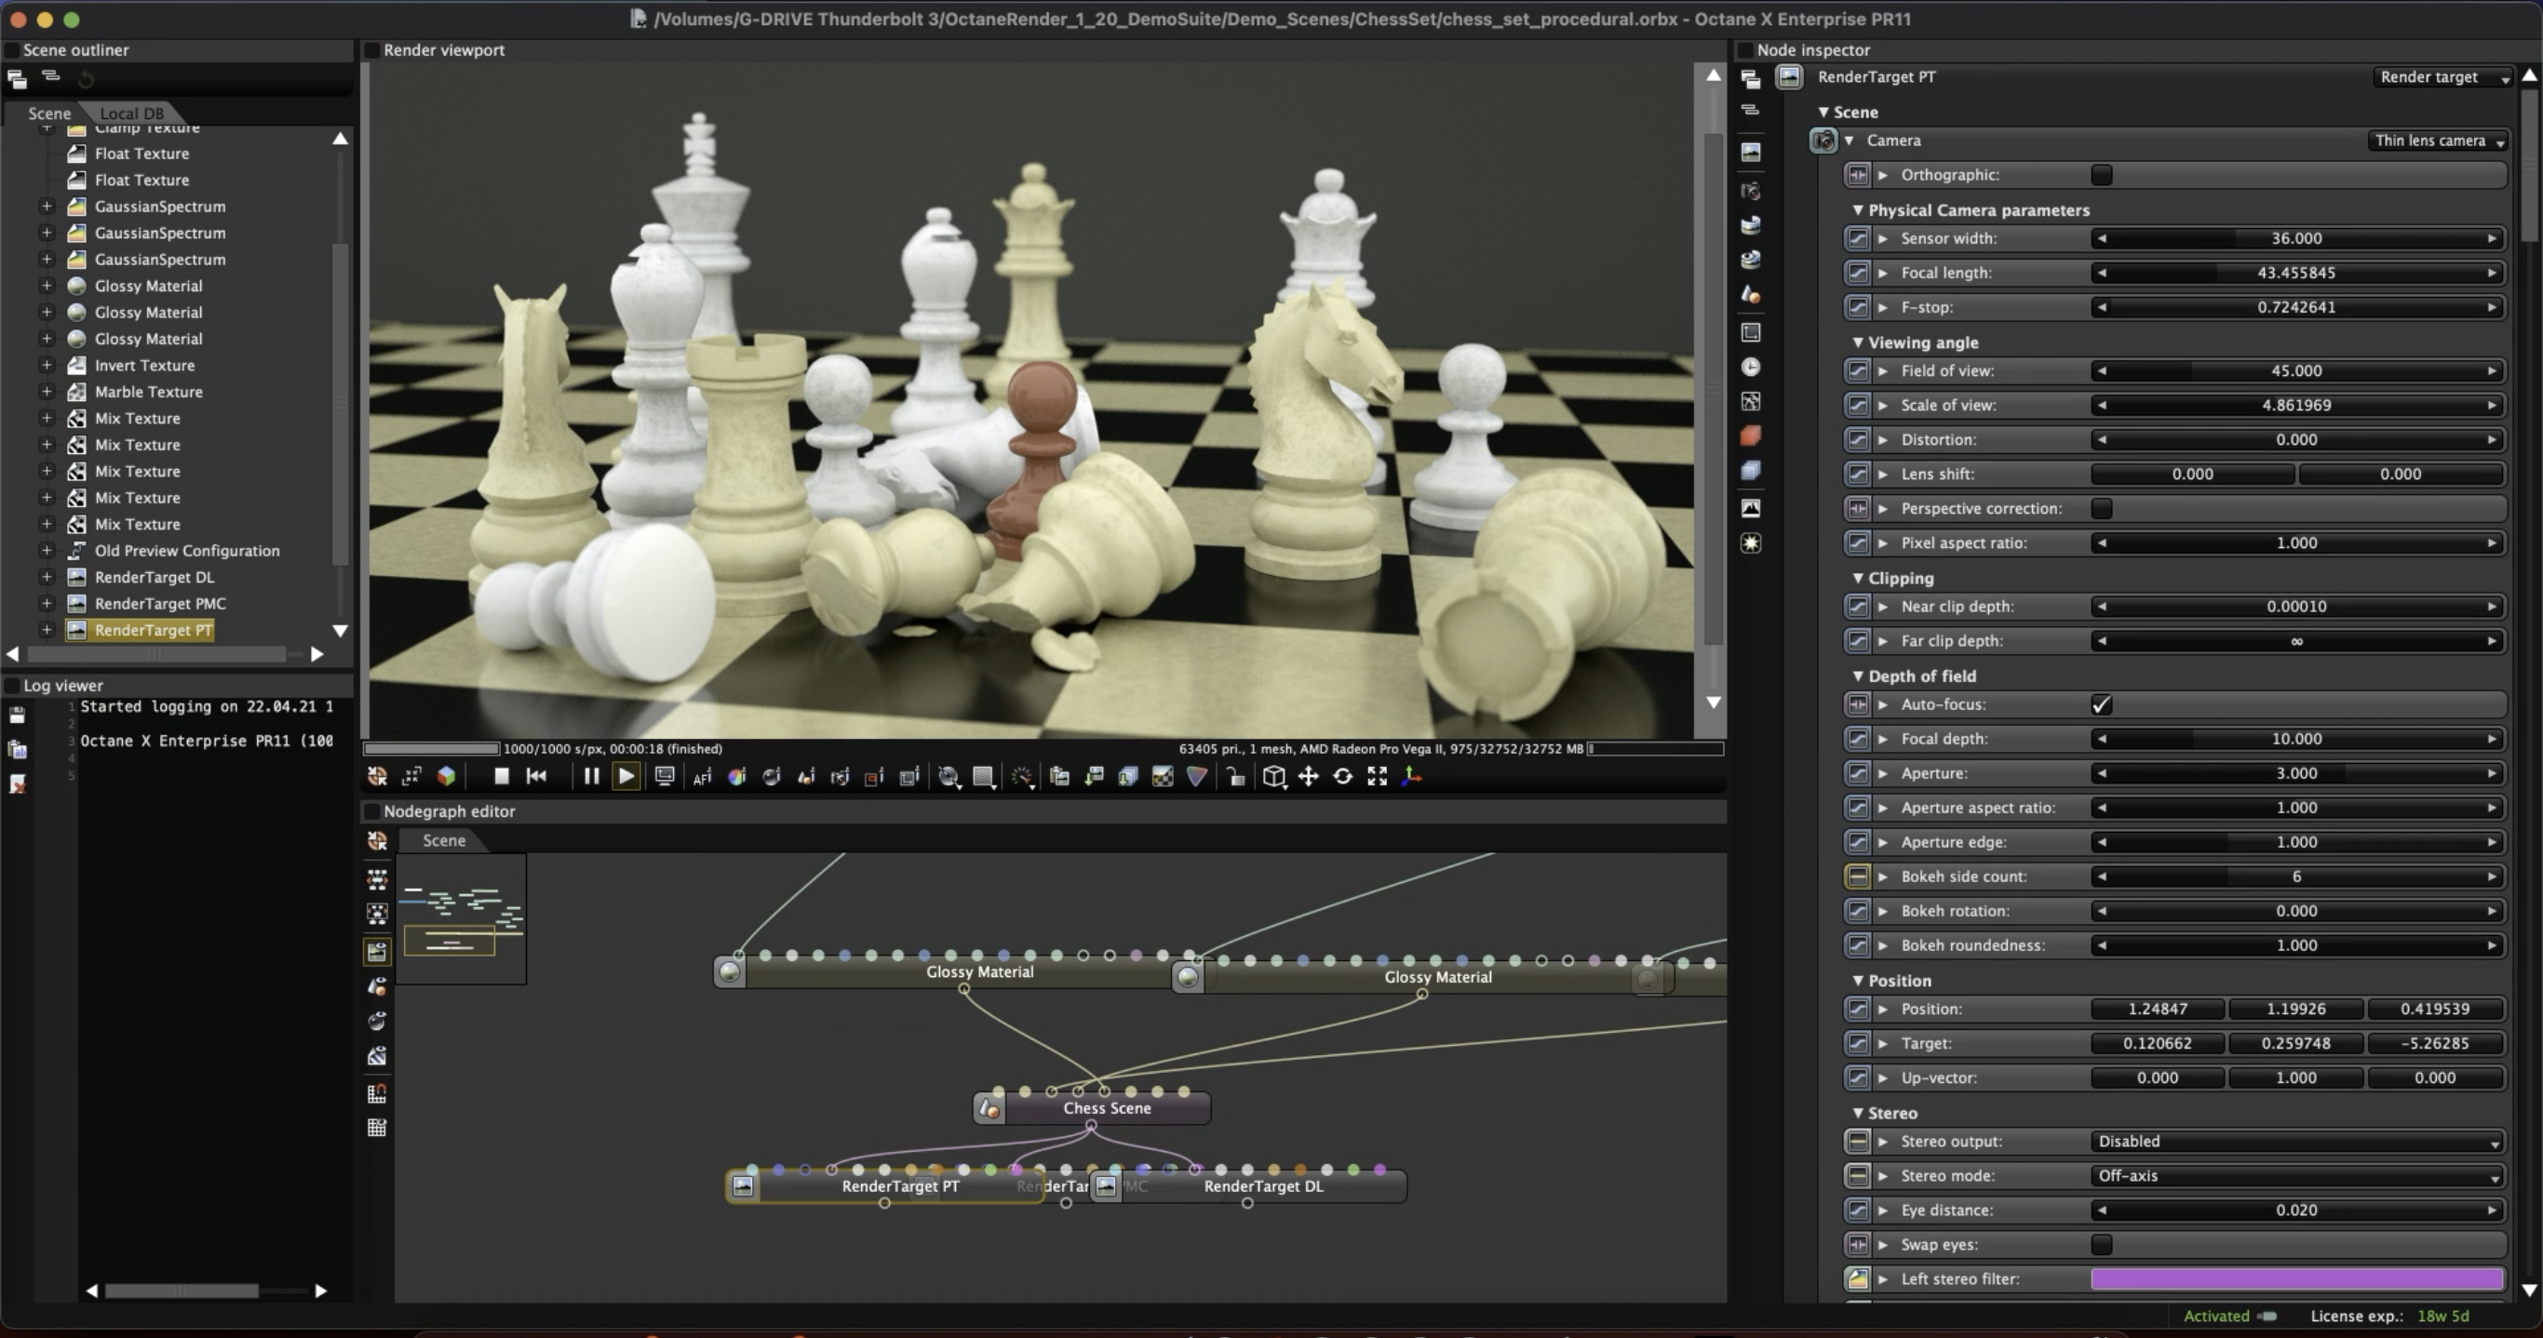Open the Stereo output dropdown
2543x1338 pixels.
point(2296,1142)
